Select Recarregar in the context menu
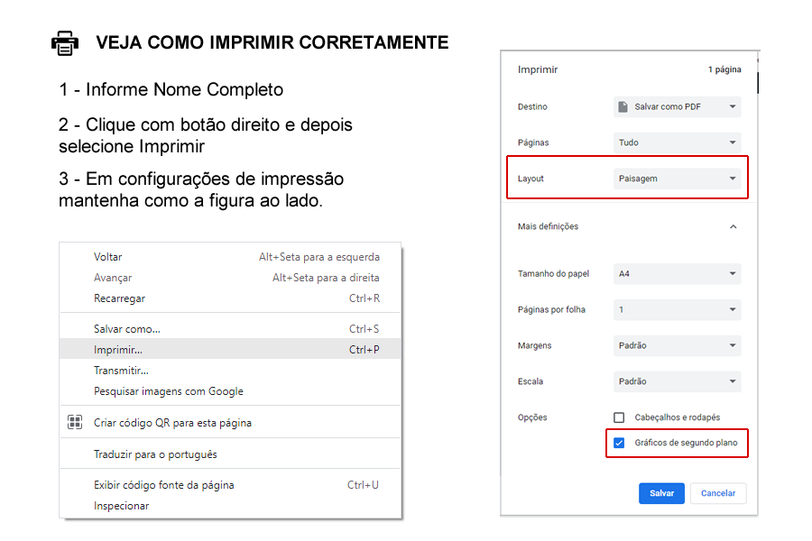This screenshot has height=541, width=812. [119, 298]
